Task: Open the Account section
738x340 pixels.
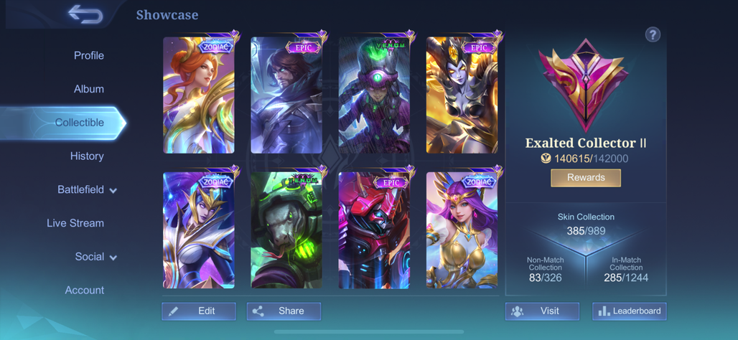Action: [x=84, y=291]
